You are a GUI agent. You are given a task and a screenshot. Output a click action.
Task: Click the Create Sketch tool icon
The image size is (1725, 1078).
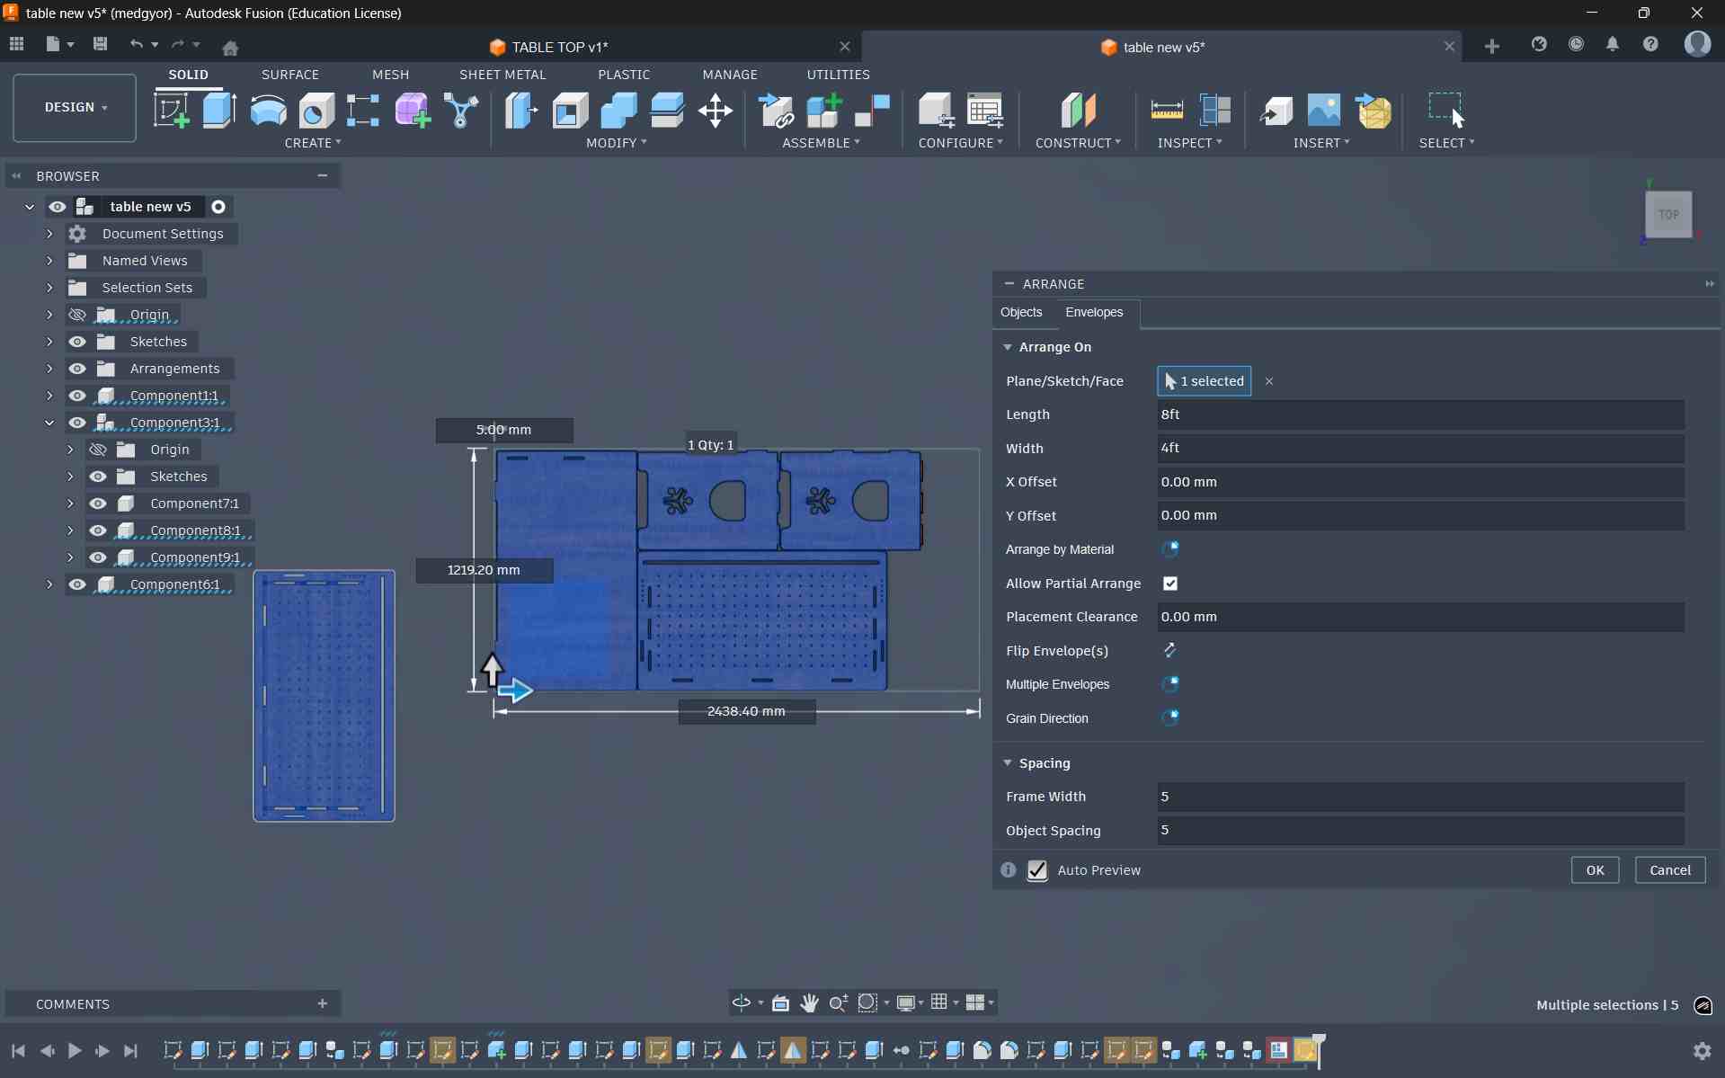click(x=171, y=111)
